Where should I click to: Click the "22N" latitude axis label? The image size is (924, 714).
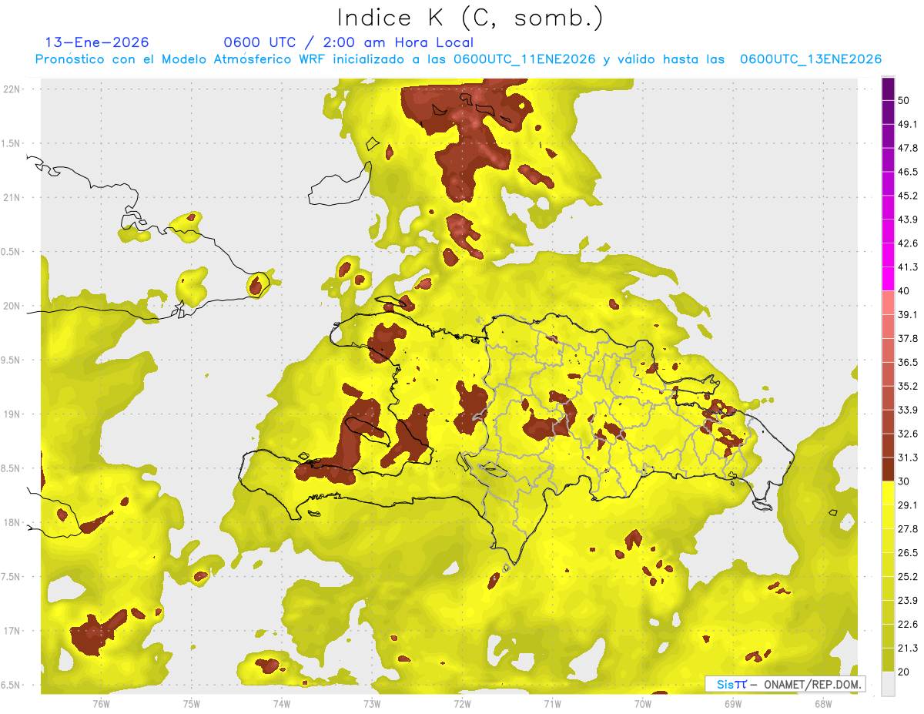tap(13, 89)
